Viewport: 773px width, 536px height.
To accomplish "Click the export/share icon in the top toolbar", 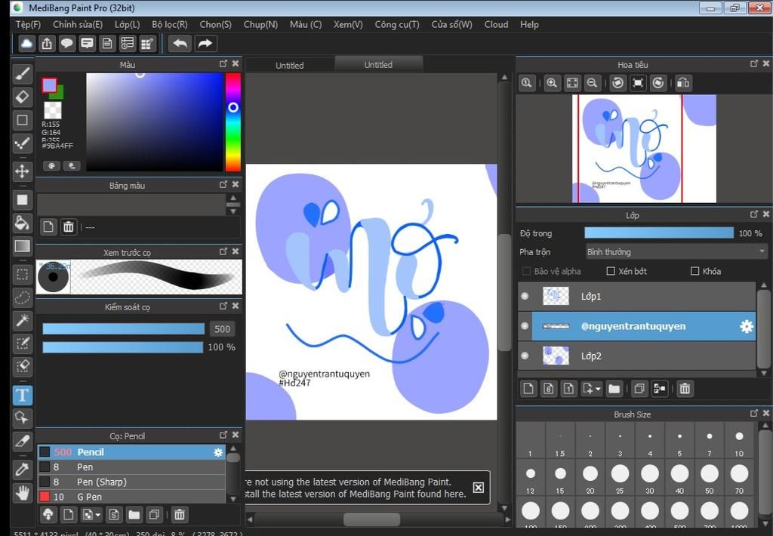I will tap(47, 43).
